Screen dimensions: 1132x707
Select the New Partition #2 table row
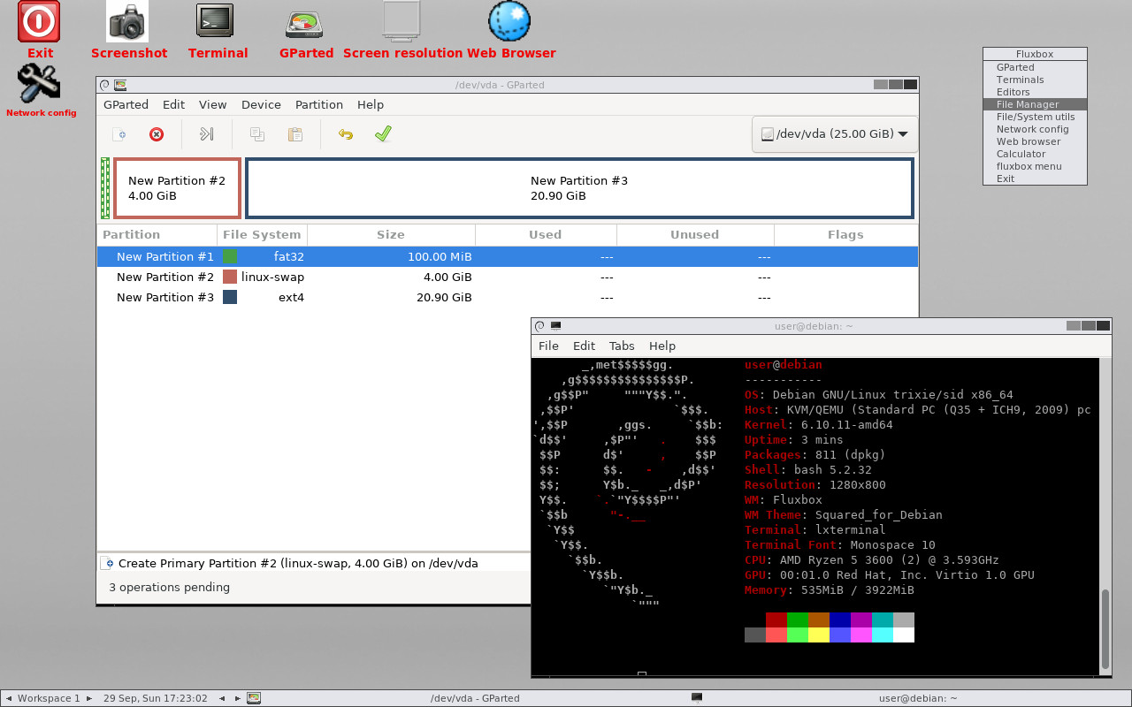(x=508, y=277)
